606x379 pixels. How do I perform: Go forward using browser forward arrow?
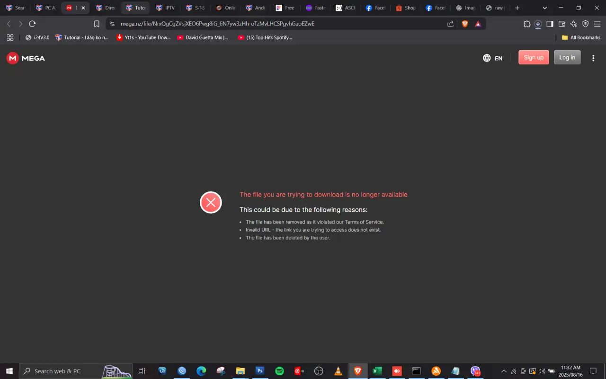tap(20, 24)
